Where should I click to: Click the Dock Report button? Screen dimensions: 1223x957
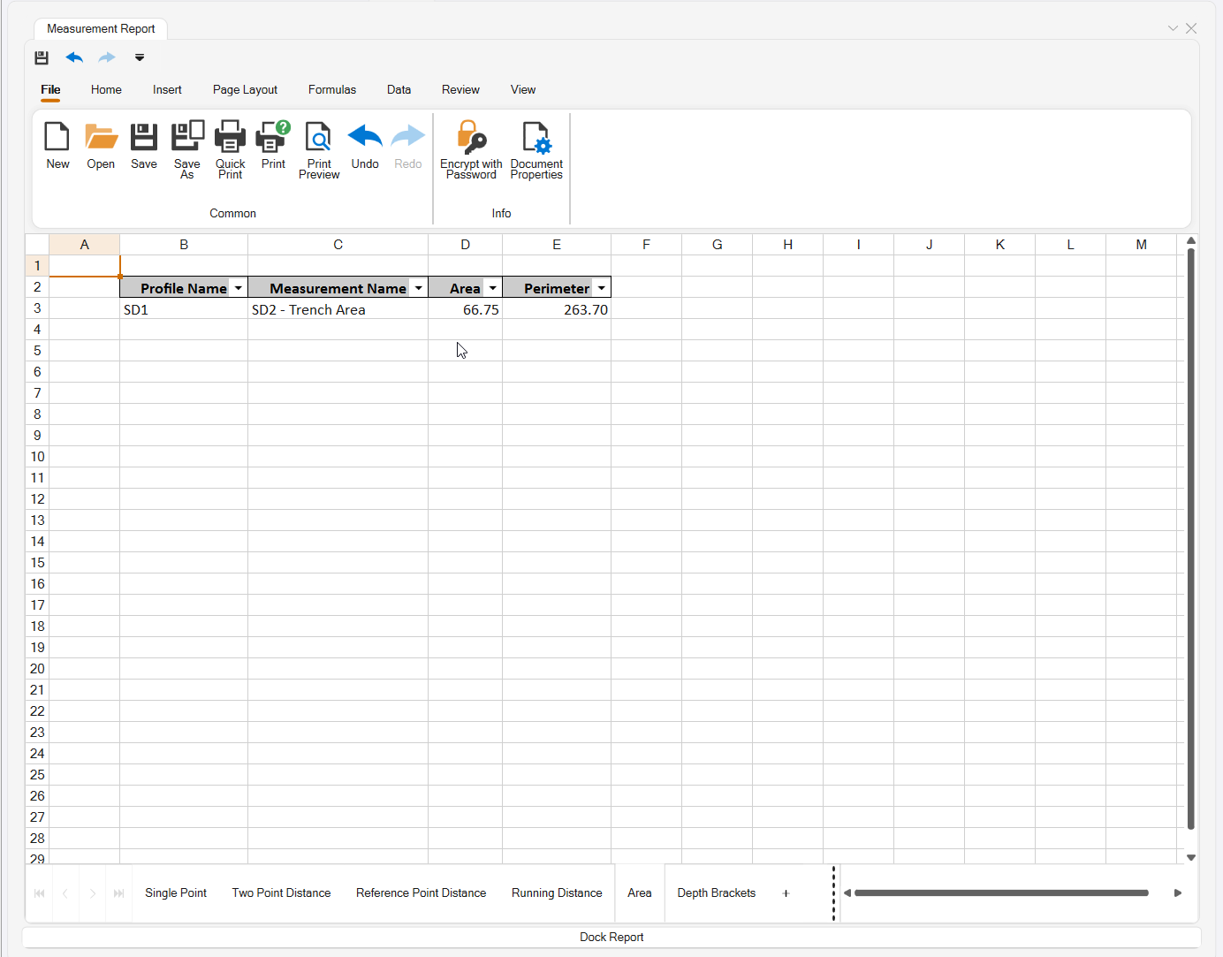[611, 937]
